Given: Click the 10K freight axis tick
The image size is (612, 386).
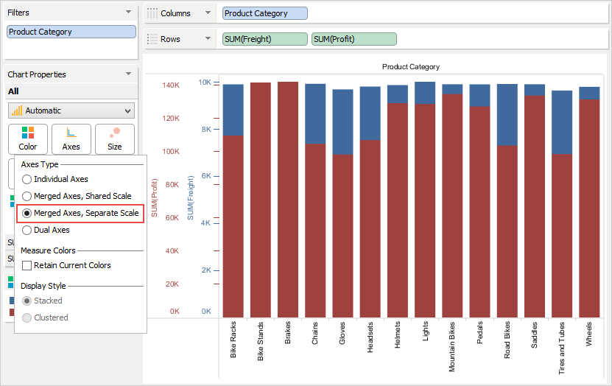Looking at the screenshot, I should 205,83.
